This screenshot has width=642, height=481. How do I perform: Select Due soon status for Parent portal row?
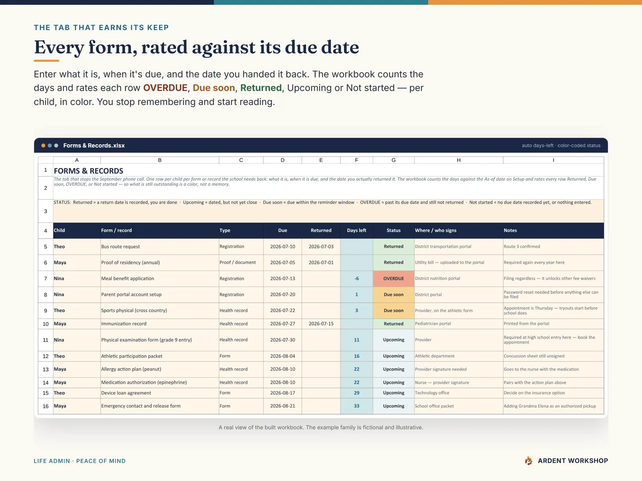(394, 295)
